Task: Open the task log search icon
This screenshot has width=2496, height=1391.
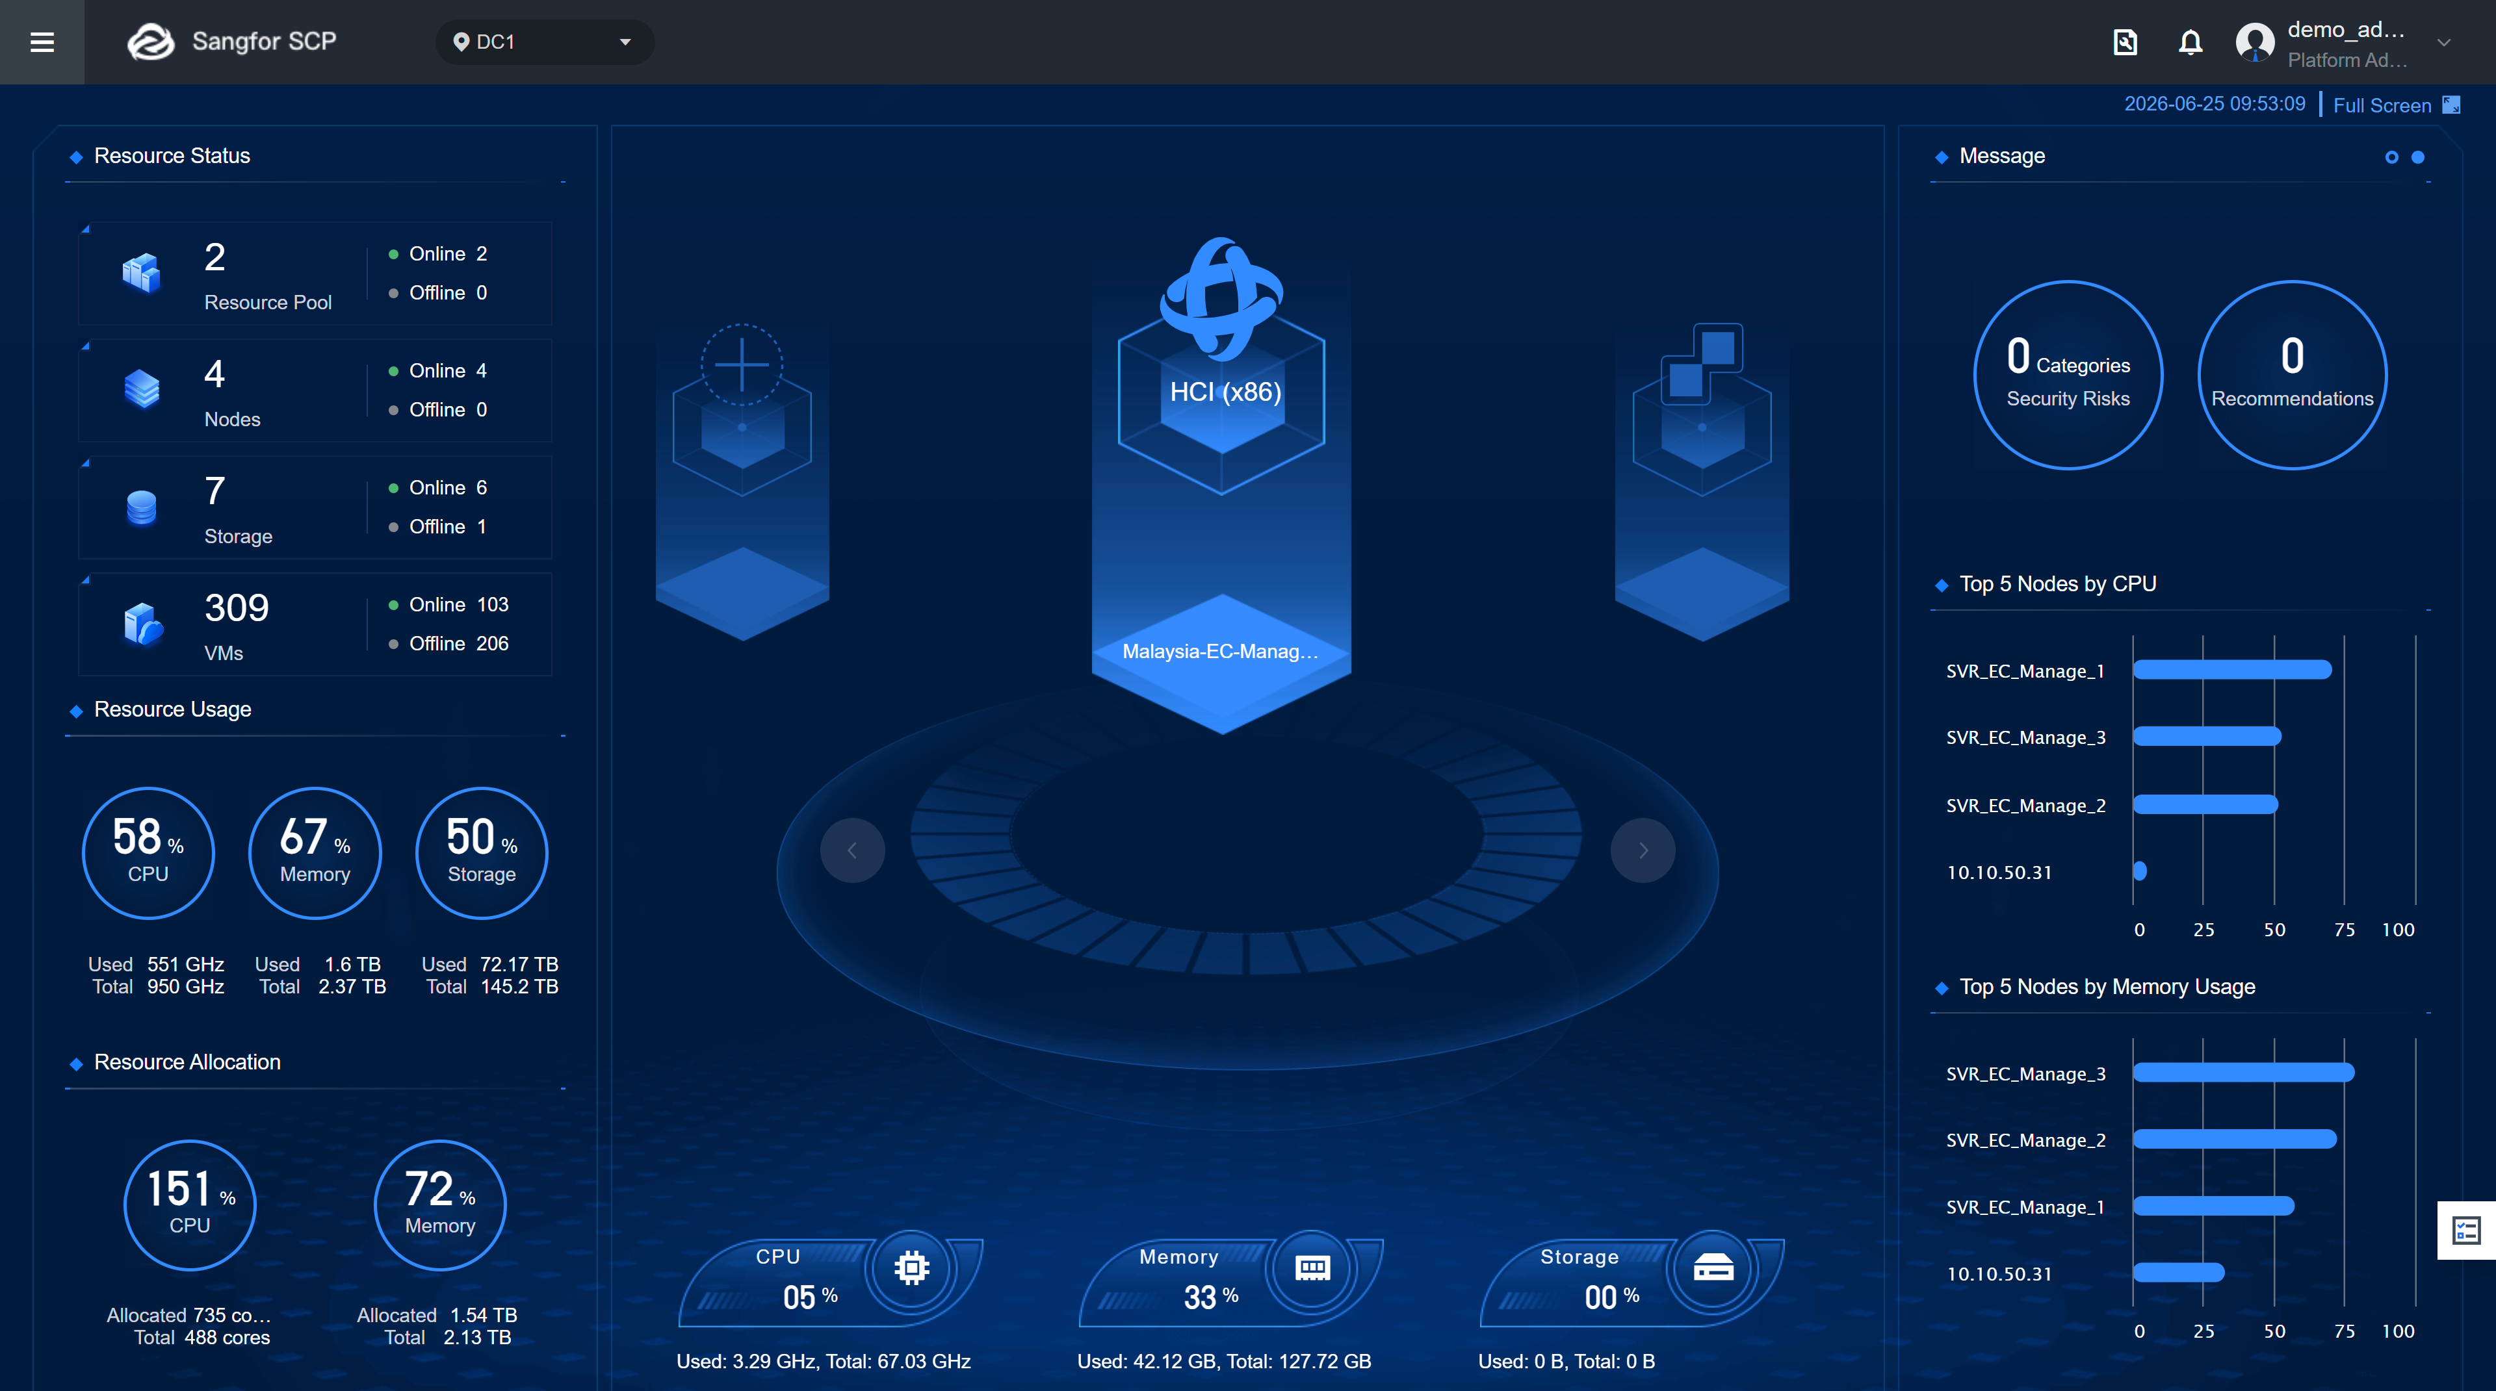Action: pyautogui.click(x=2125, y=42)
